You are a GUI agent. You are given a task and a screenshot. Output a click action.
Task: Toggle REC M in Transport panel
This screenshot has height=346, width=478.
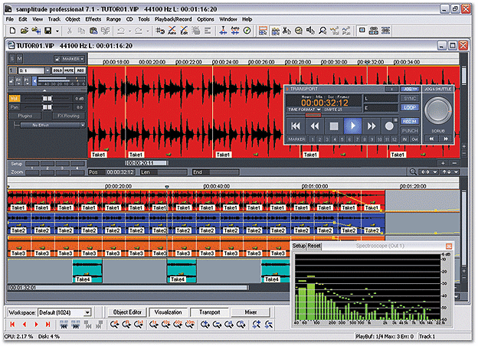(x=410, y=121)
